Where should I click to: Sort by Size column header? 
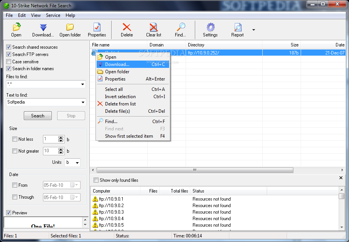(282, 45)
